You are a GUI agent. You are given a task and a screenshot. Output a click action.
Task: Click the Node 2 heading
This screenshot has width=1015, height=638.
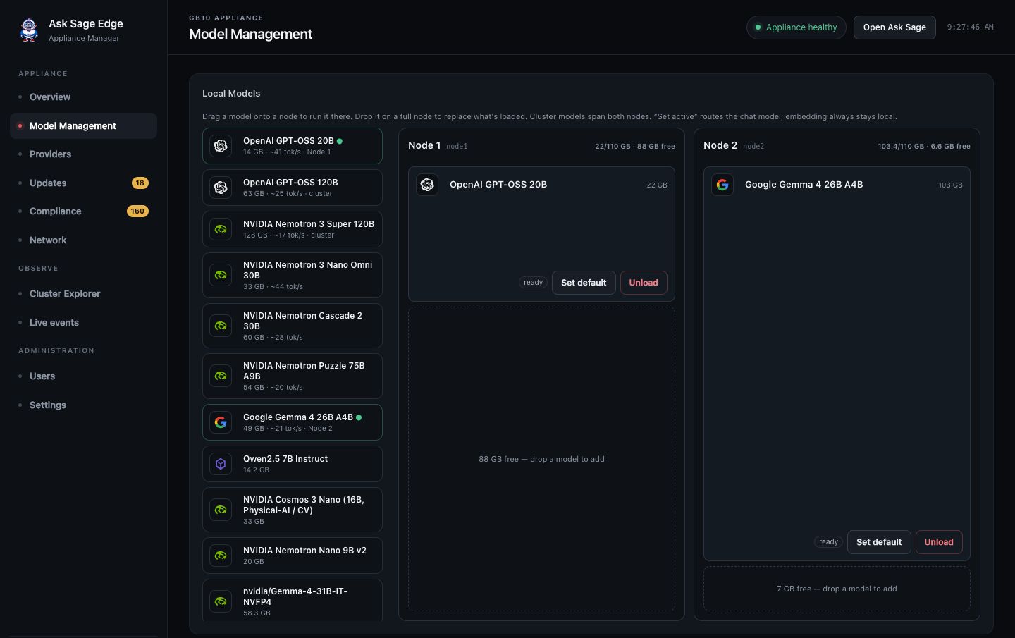tap(720, 145)
